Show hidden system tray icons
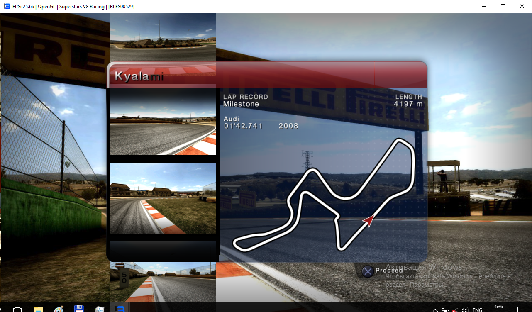The height and width of the screenshot is (312, 532). [435, 310]
